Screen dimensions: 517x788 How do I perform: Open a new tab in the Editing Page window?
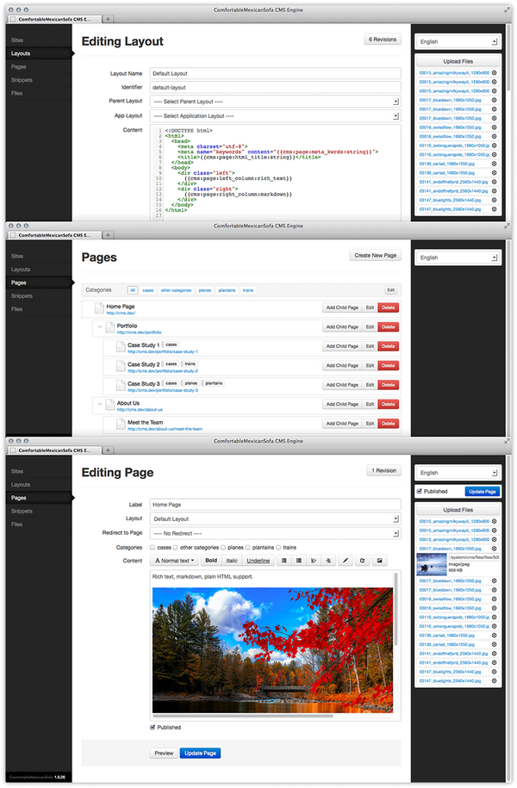pyautogui.click(x=108, y=450)
